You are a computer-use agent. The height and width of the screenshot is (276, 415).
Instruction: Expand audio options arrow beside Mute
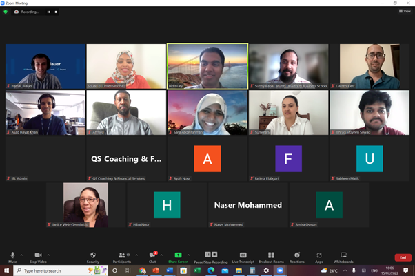point(21,255)
